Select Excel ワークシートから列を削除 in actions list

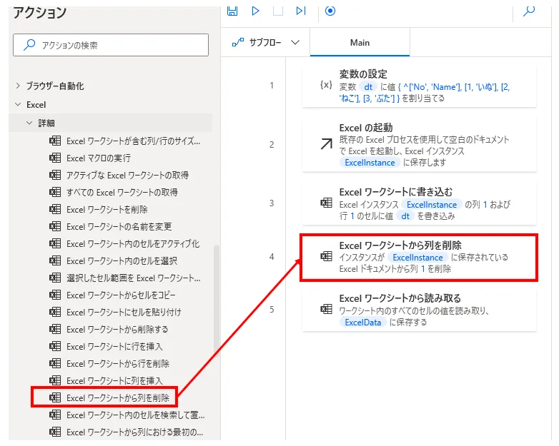click(117, 397)
